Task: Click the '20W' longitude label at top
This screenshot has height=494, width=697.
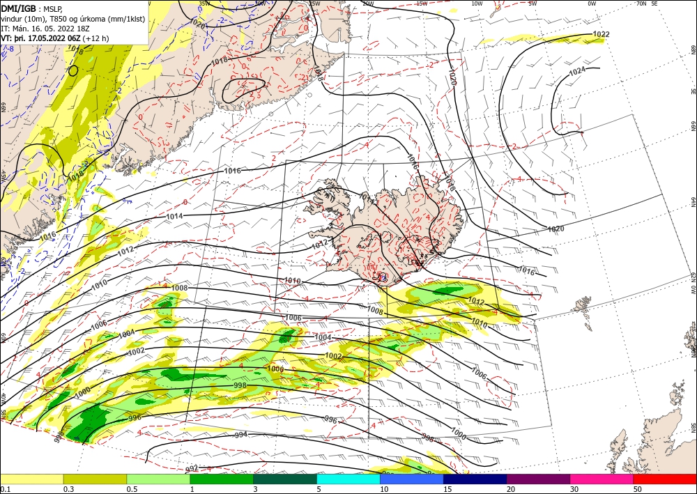Action: (368, 3)
